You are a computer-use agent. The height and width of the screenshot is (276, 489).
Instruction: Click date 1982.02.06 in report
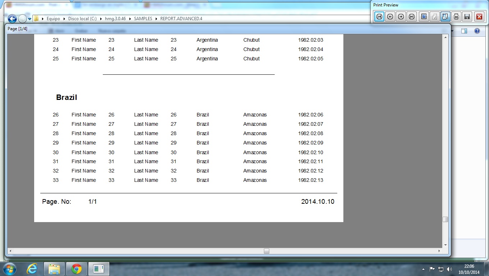[x=311, y=115]
